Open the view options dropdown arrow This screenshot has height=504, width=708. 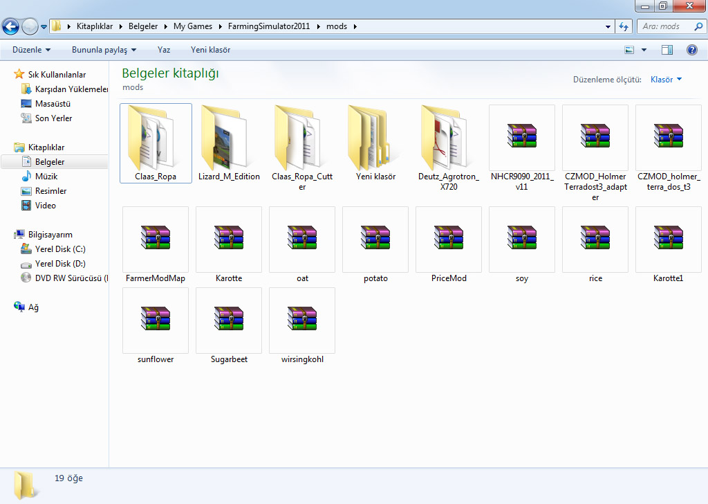(x=644, y=50)
